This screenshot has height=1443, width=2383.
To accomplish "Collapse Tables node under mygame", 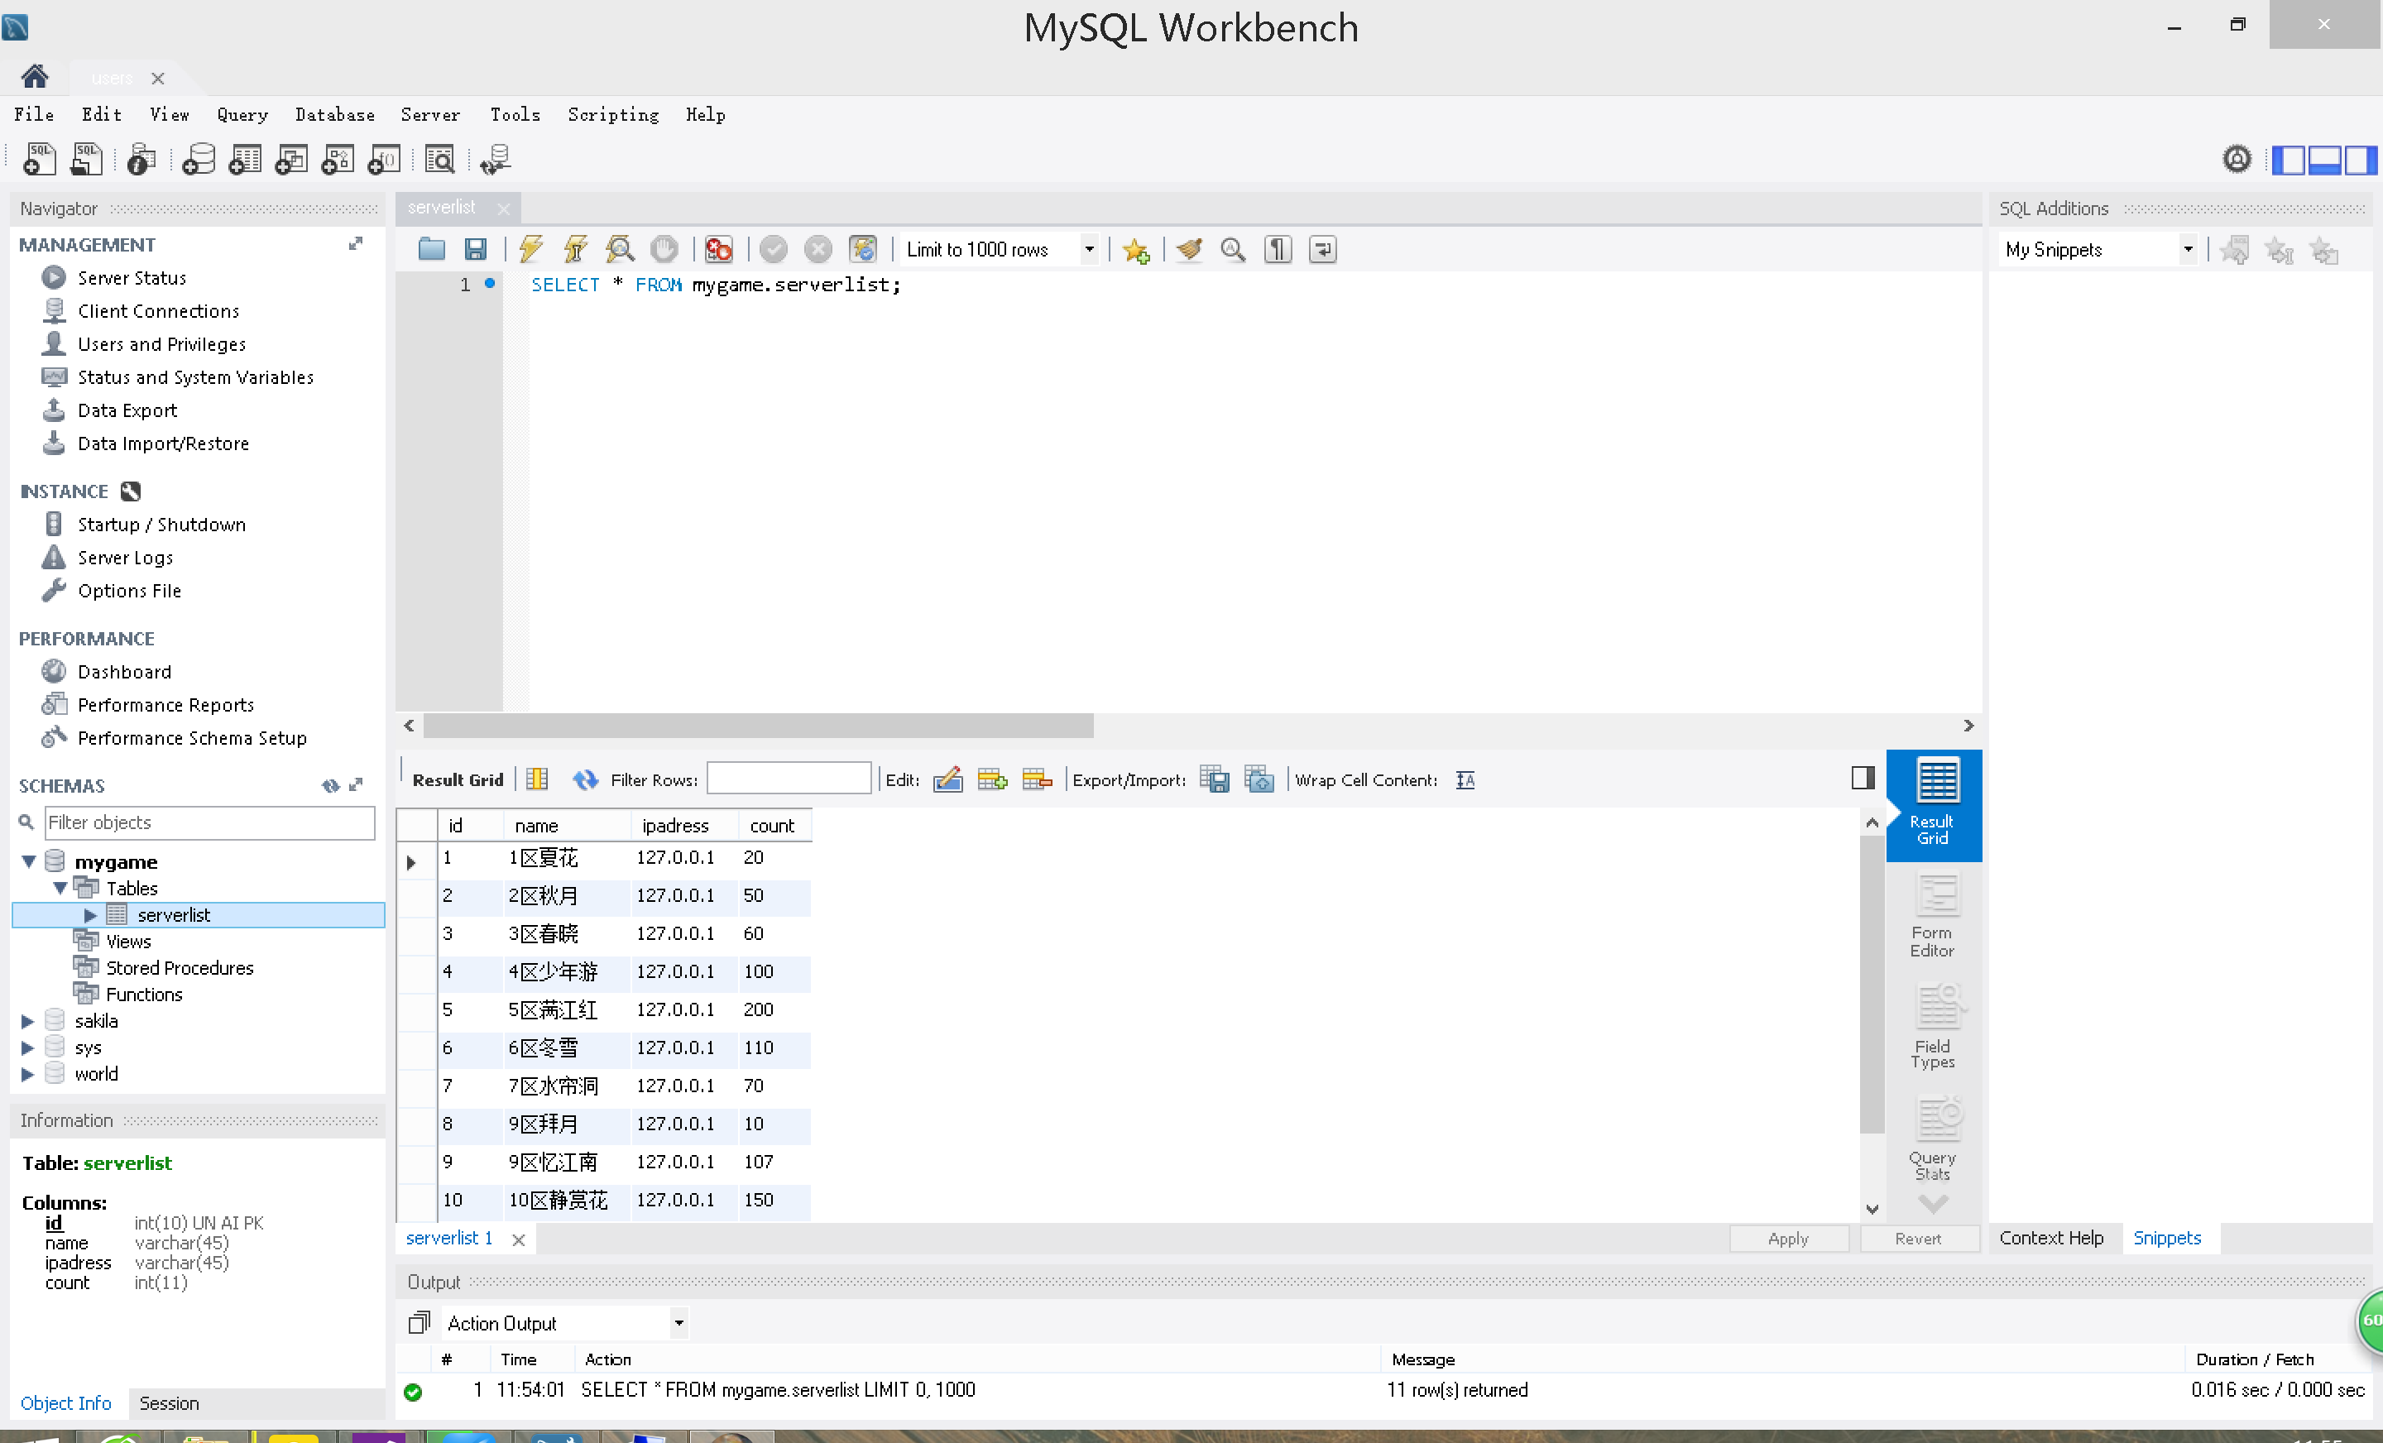I will [60, 887].
